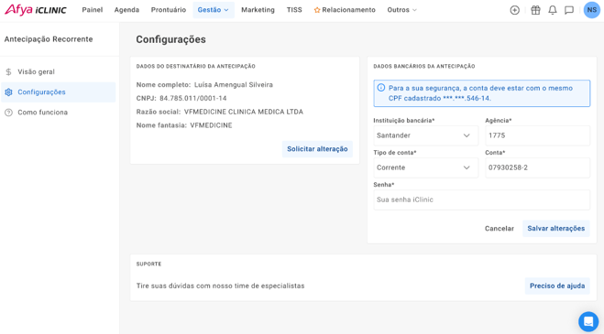This screenshot has height=334, width=604.
Task: Click the Afya iClinic logo
Action: point(36,10)
